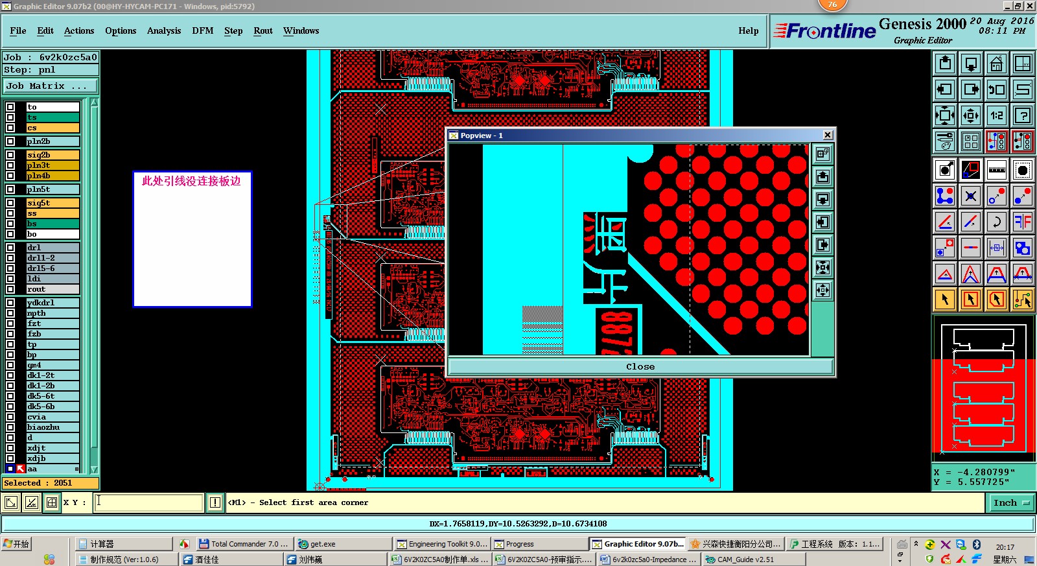Image resolution: width=1037 pixels, height=566 pixels.
Task: Select layer name bs in the list
Action: click(52, 224)
